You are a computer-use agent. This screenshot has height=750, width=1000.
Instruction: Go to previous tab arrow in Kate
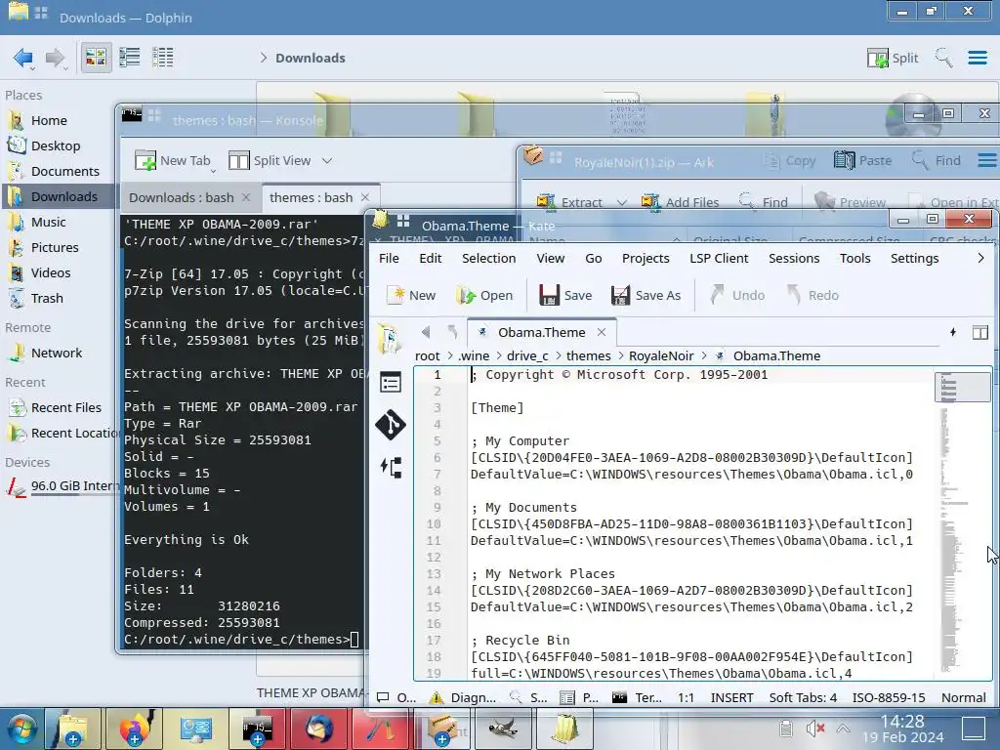[x=426, y=332]
